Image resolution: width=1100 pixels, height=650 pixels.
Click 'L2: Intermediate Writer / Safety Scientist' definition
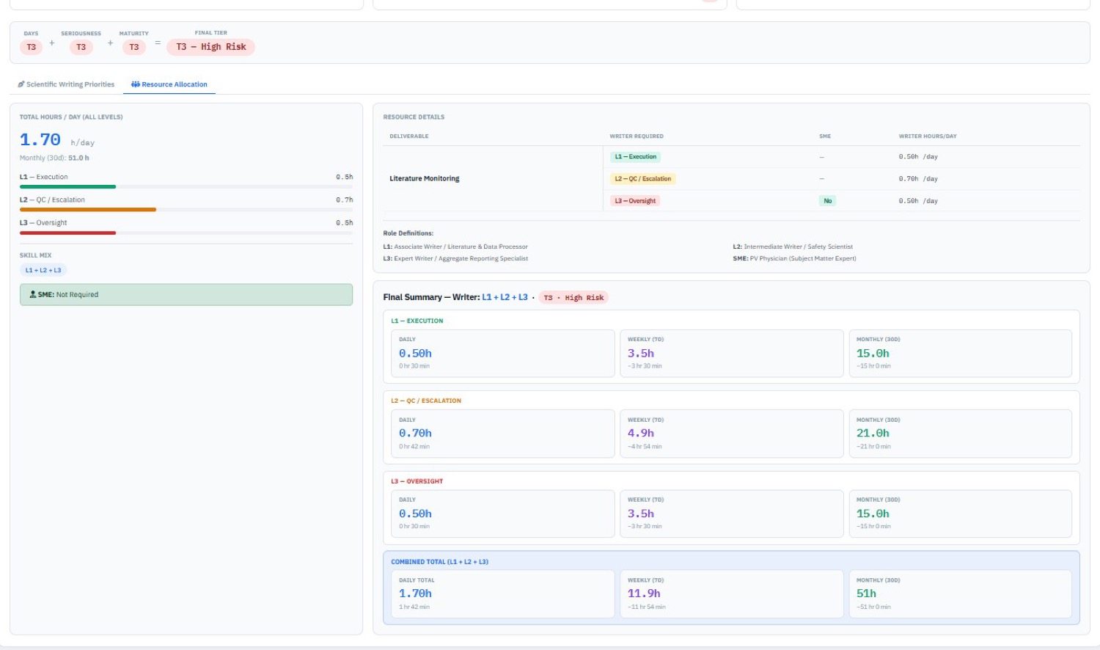(x=793, y=247)
